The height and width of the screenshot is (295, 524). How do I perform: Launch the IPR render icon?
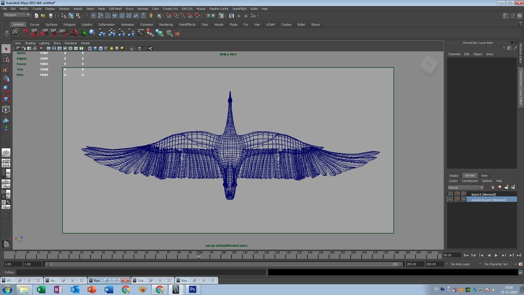coord(246,16)
